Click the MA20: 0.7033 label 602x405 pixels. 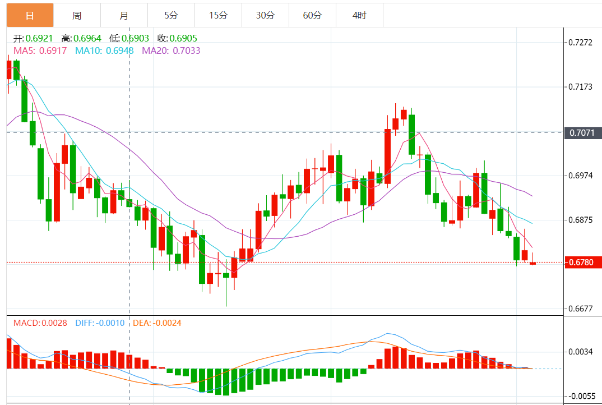(x=171, y=50)
